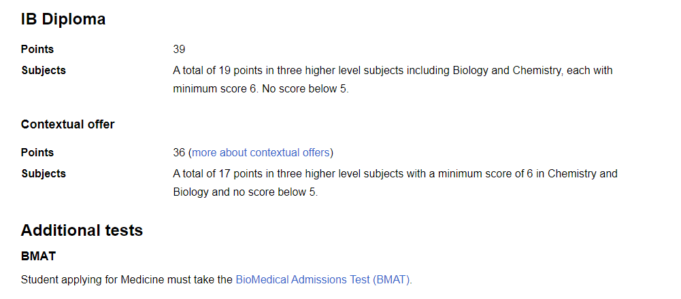Viewport: 681px width, 299px height.
Task: Click the 'Points' label under Contextual offer
Action: point(37,153)
